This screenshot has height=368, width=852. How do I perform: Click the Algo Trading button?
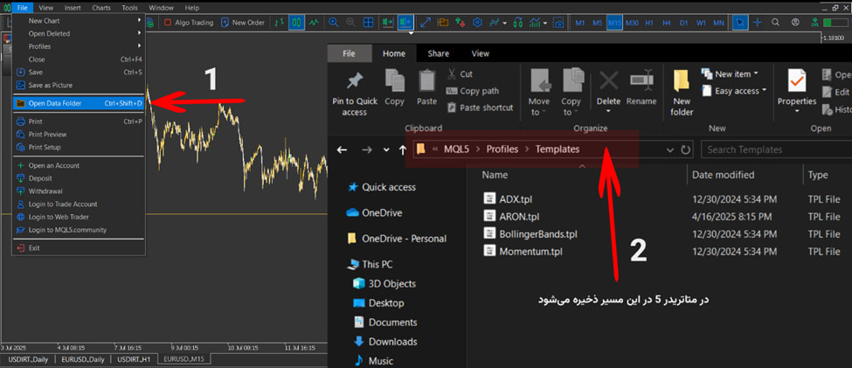pos(189,23)
